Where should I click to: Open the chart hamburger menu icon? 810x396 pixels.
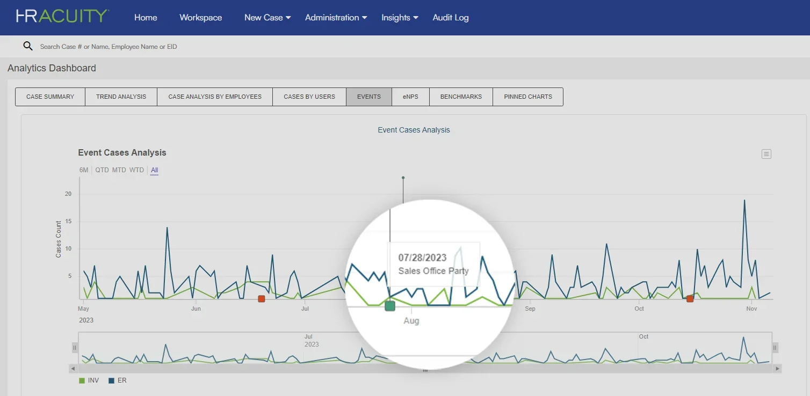766,154
